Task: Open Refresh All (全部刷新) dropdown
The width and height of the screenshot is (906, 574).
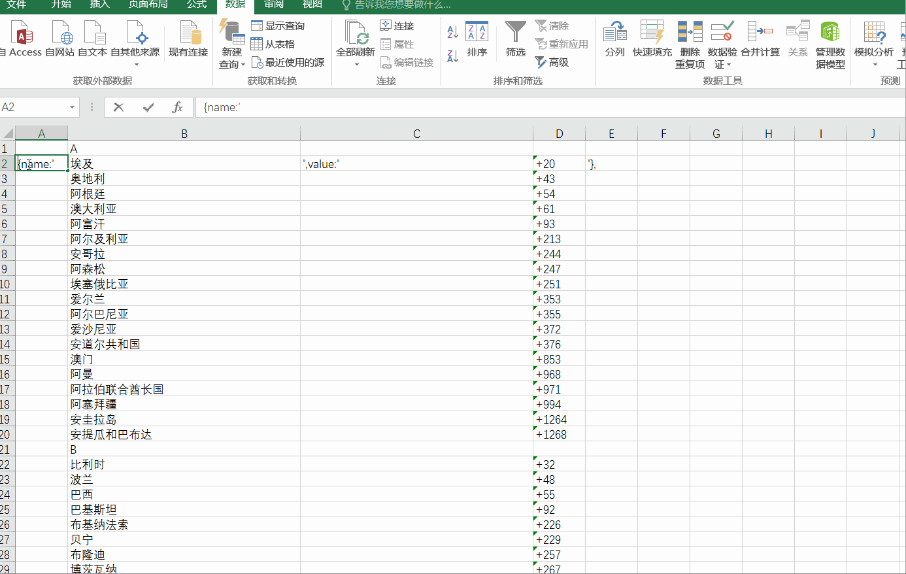Action: [356, 44]
